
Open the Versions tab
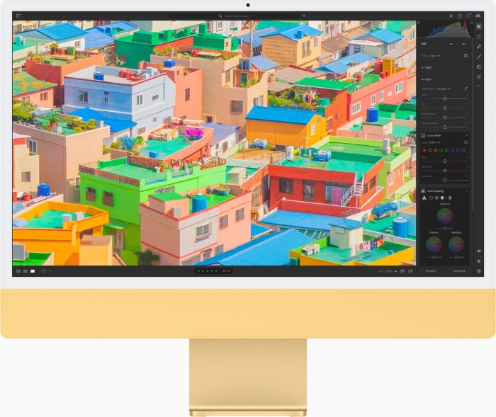coord(459,271)
